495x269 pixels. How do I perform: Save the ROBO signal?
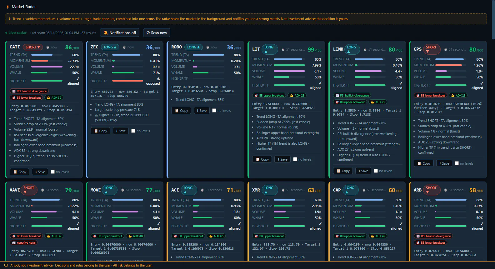tap(202, 111)
